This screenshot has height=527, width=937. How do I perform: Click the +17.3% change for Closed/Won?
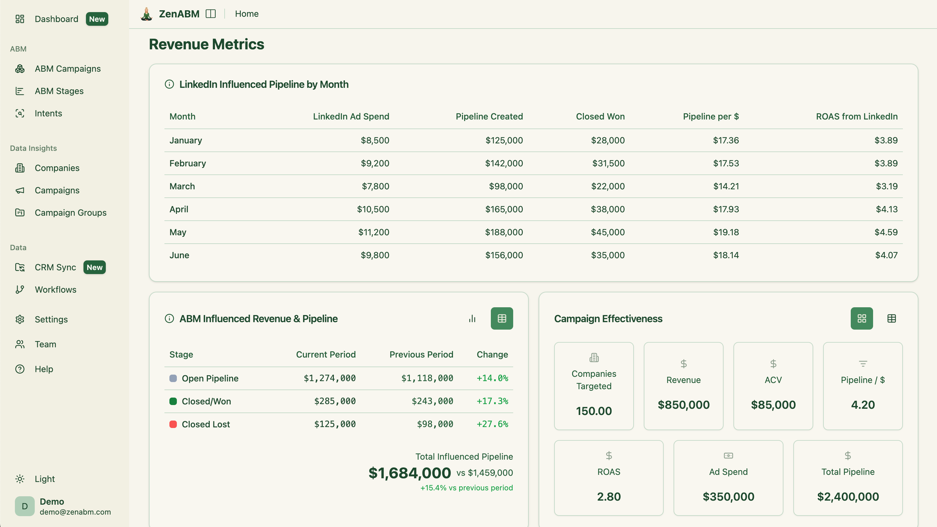pos(492,401)
